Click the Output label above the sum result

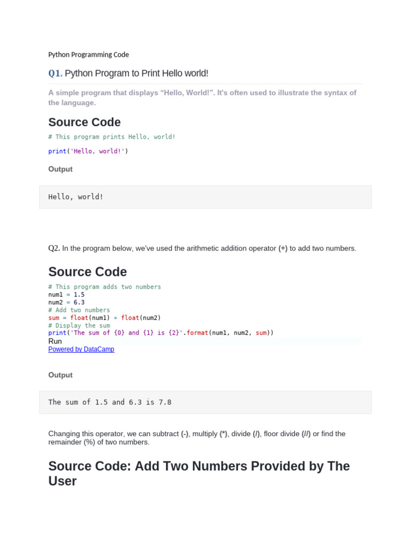[60, 375]
